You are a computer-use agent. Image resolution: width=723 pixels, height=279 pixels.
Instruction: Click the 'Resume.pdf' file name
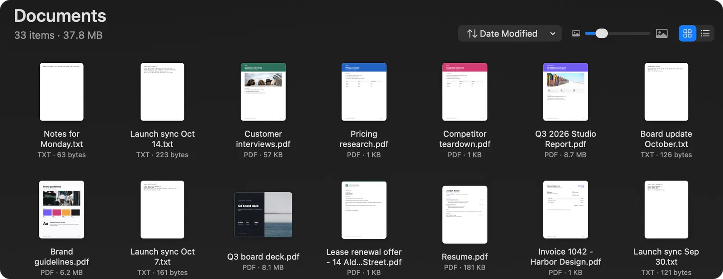pos(465,257)
